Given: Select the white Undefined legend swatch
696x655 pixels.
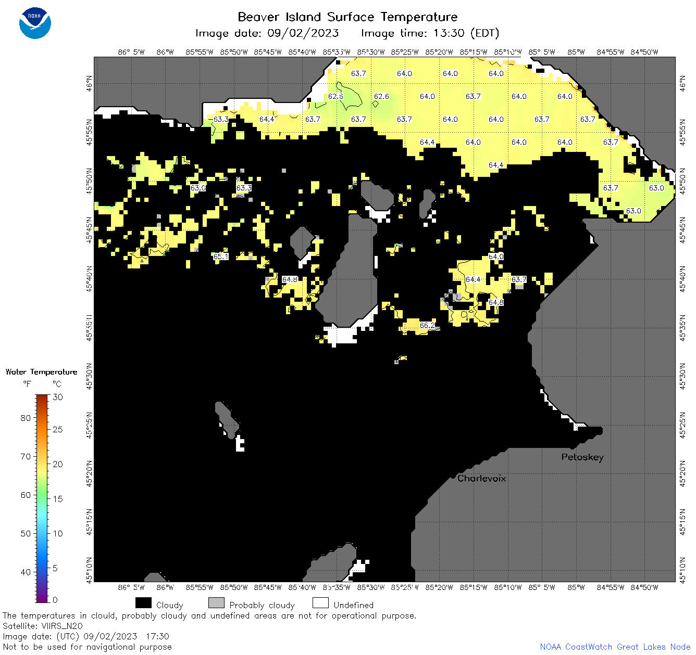Looking at the screenshot, I should 320,603.
